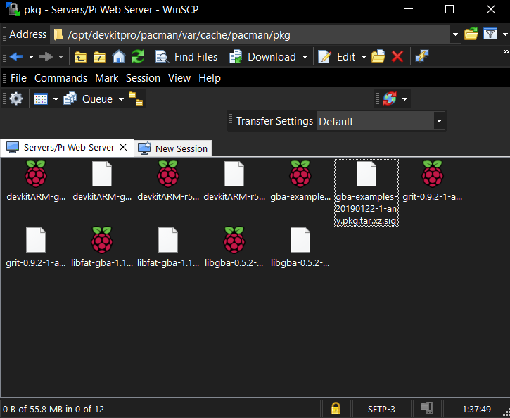Click the Download button
Viewport: 510px width, 418px height.
click(x=263, y=57)
